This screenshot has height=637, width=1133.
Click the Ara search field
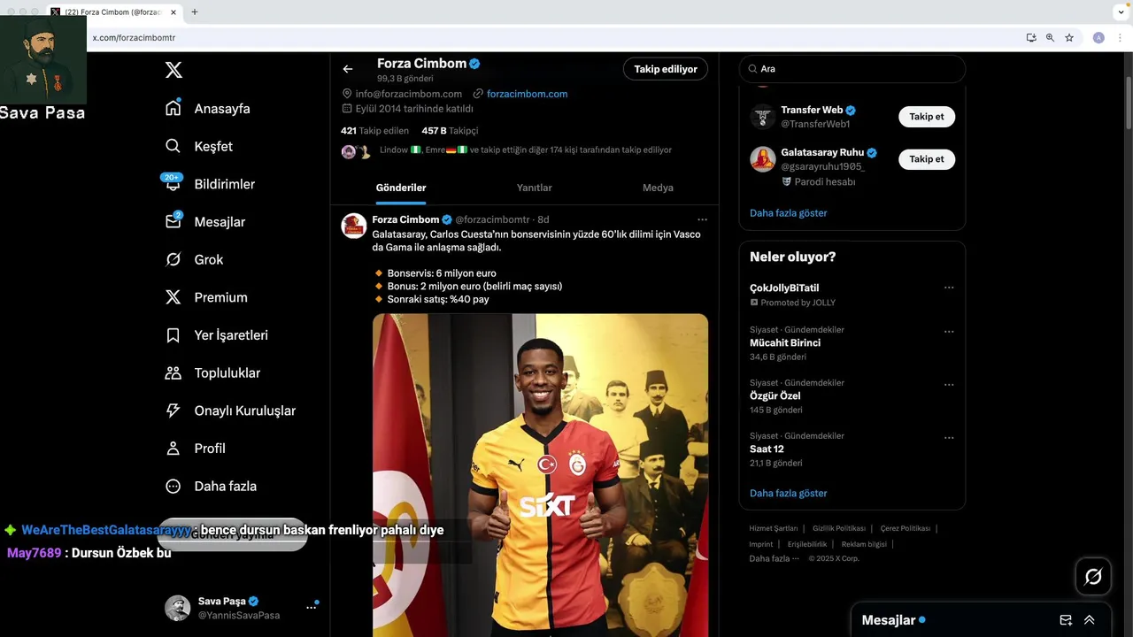[852, 69]
